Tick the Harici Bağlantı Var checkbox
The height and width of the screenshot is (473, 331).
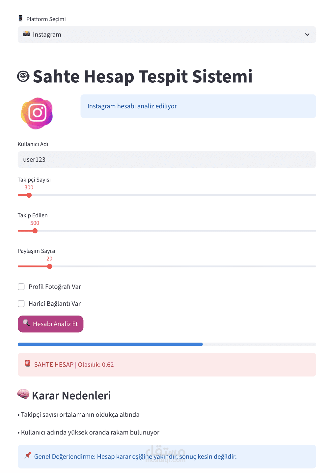[x=21, y=304]
